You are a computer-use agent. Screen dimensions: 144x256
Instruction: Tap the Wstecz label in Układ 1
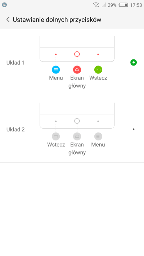pos(98,78)
